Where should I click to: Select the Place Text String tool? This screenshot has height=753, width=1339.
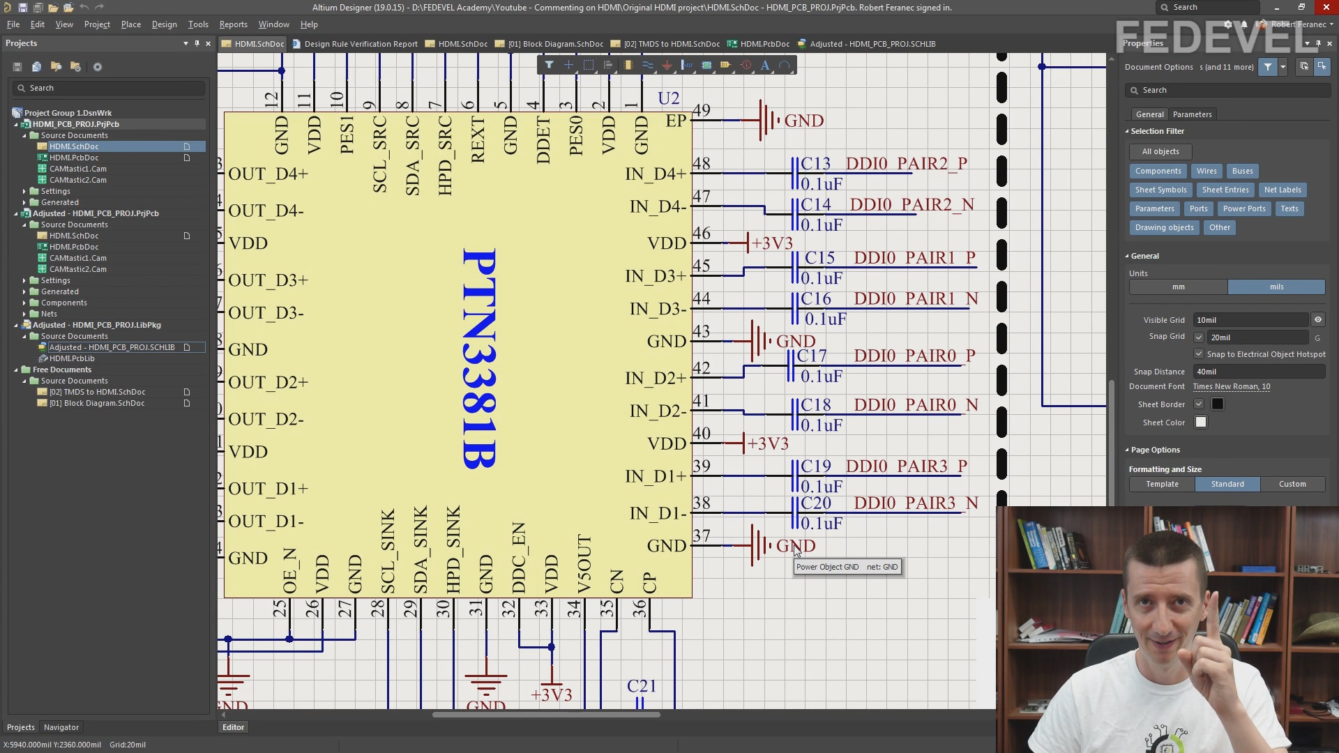tap(765, 65)
